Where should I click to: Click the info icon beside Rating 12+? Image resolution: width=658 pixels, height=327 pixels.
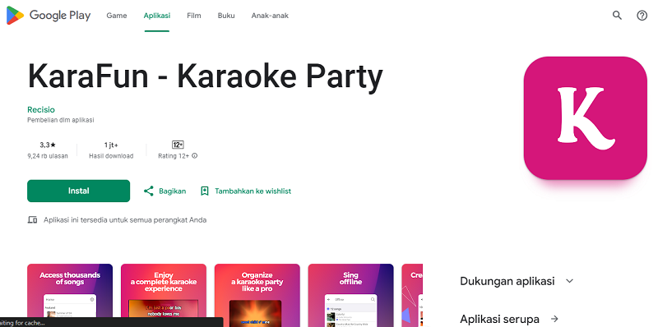point(195,156)
